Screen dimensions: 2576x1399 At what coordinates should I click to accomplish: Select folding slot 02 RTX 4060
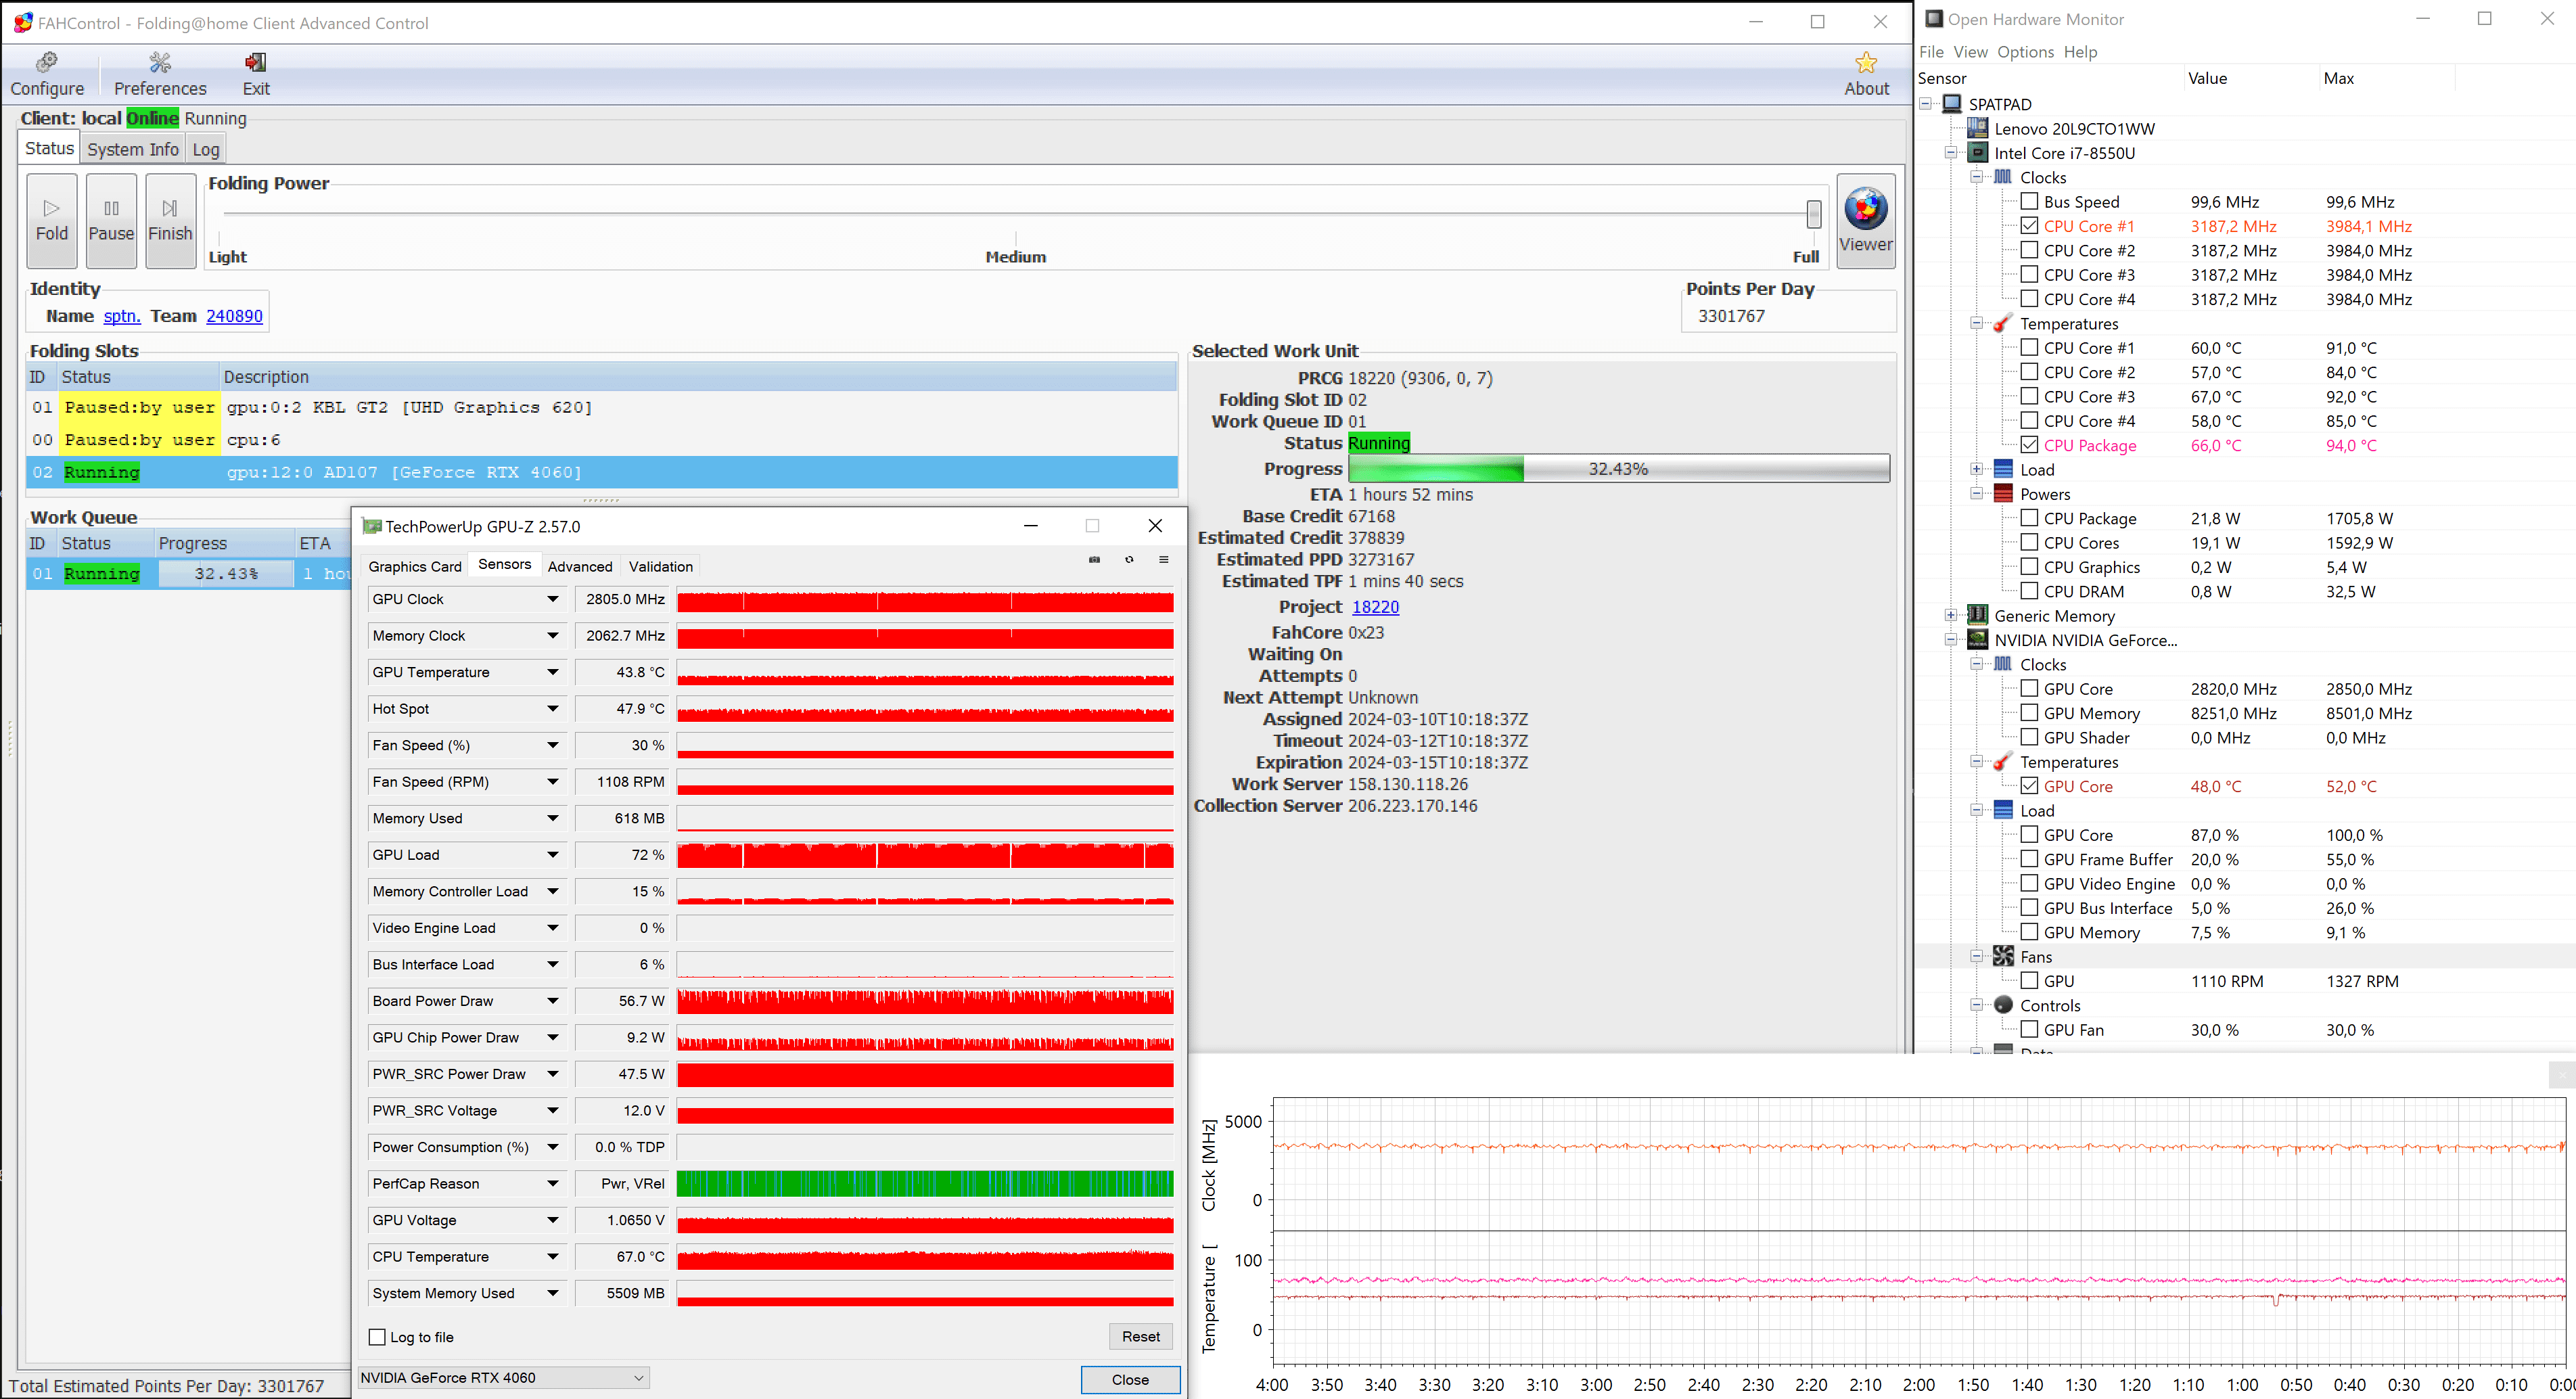tap(602, 472)
